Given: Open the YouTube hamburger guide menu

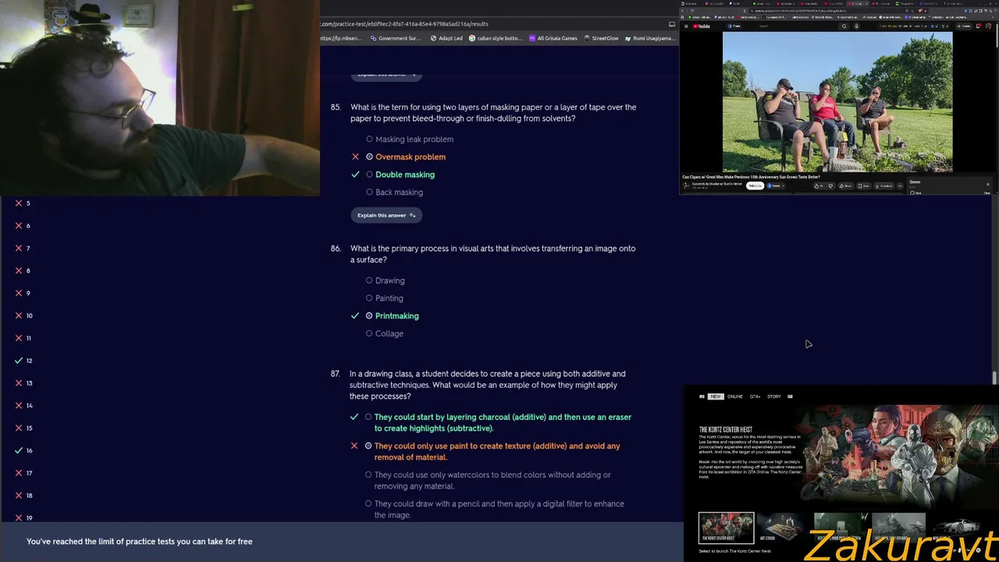Looking at the screenshot, I should (x=686, y=27).
